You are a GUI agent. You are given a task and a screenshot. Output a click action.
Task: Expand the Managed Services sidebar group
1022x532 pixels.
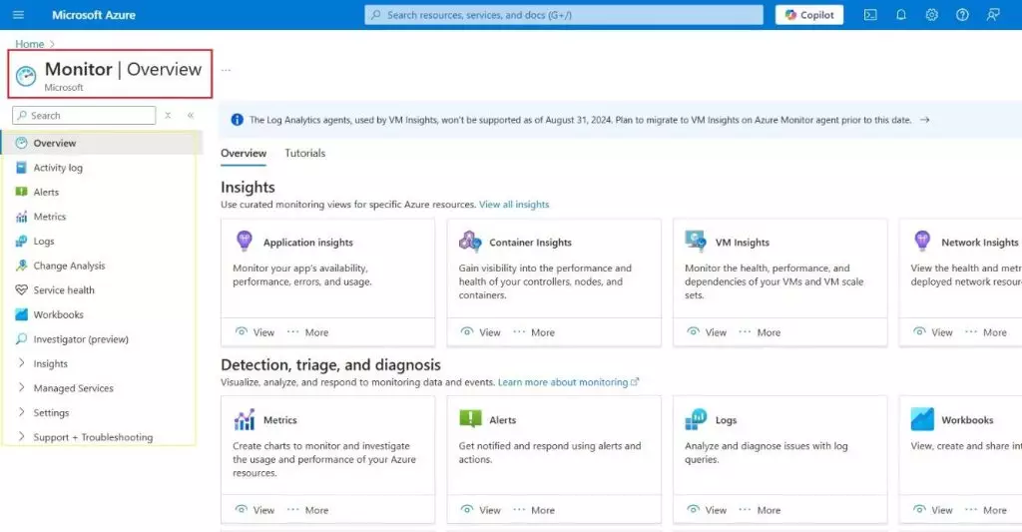coord(22,388)
